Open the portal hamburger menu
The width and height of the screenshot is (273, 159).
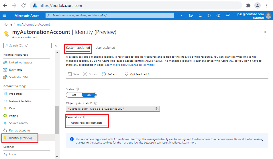point(4,15)
